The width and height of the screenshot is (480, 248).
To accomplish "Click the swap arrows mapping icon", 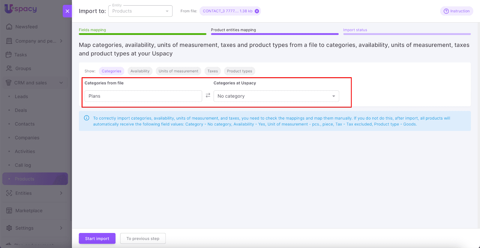I will (208, 95).
